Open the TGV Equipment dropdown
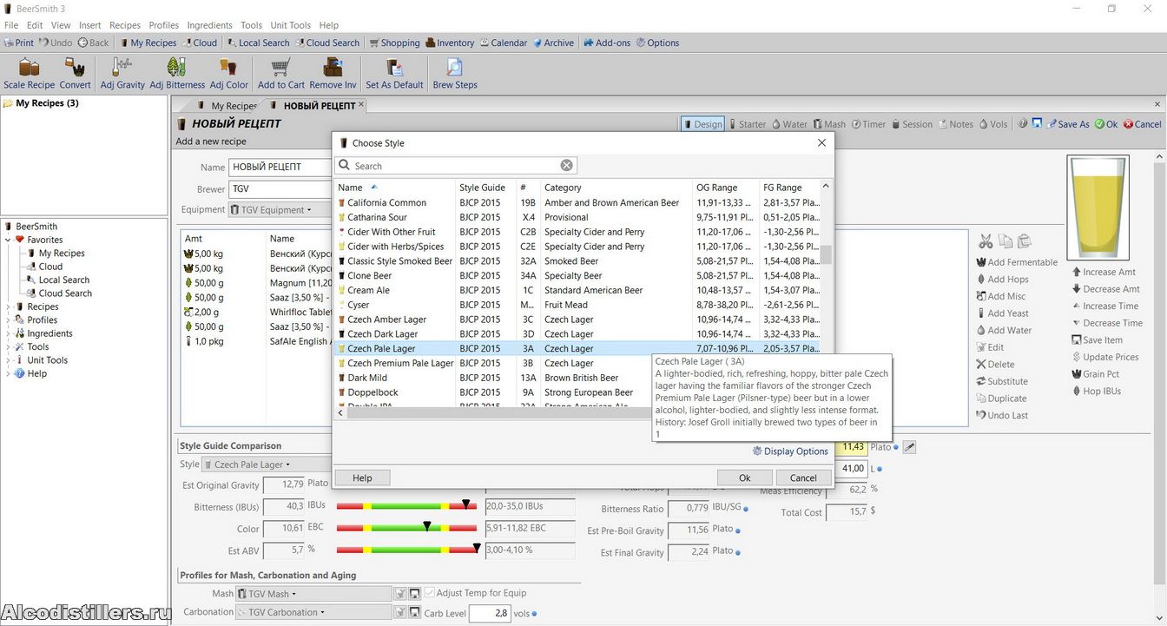 click(x=271, y=210)
